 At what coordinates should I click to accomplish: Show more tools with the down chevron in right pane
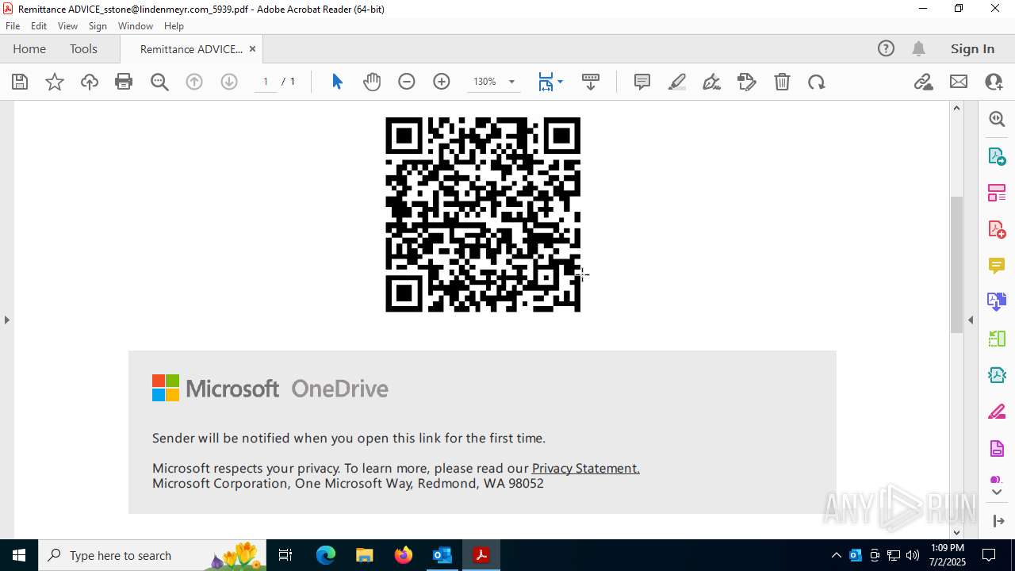997,492
